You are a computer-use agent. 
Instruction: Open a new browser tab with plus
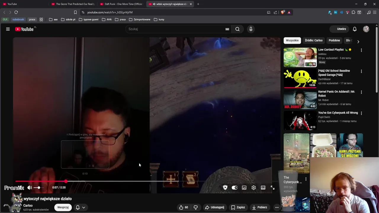tap(198, 4)
